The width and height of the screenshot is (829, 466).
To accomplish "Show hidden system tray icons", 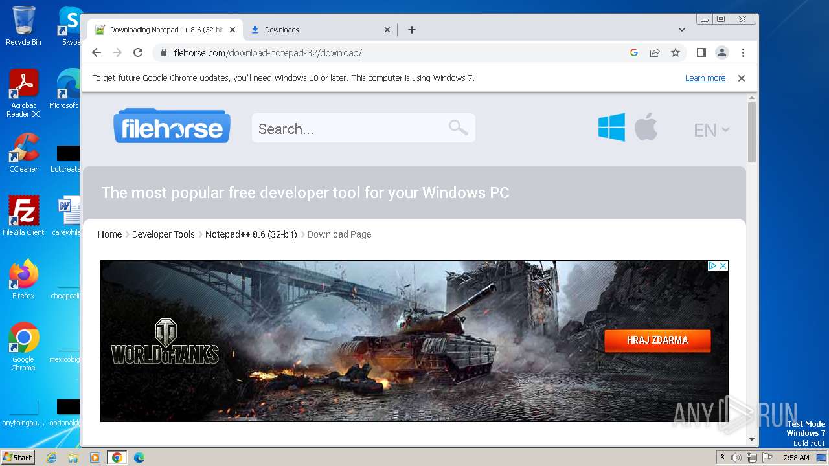I will (722, 457).
